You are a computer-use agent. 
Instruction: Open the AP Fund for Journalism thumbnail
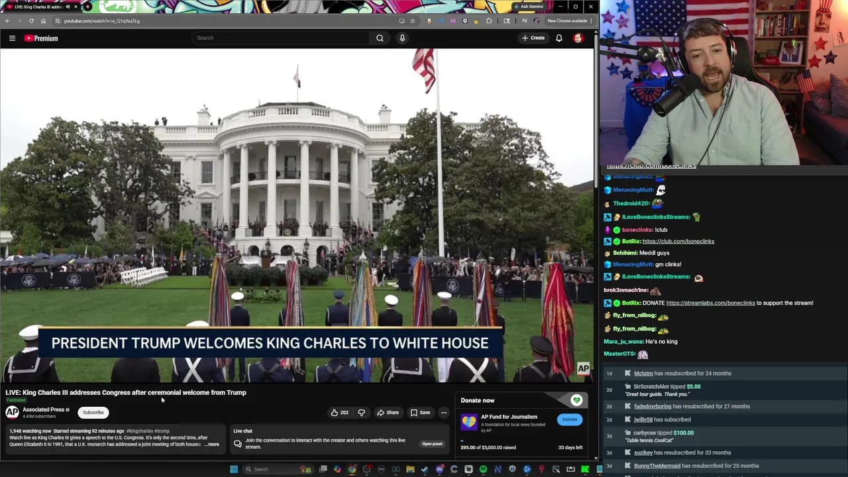(x=469, y=423)
